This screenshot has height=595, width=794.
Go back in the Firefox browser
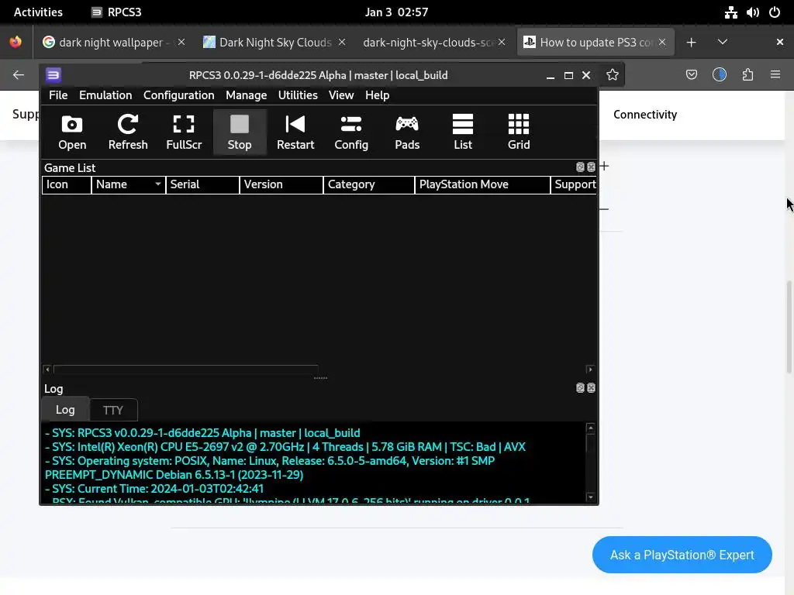tap(19, 75)
